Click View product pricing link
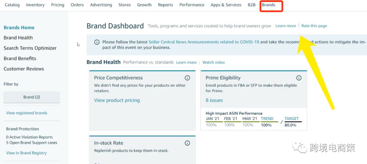Viewport: 367px width, 164px height. coord(117,100)
